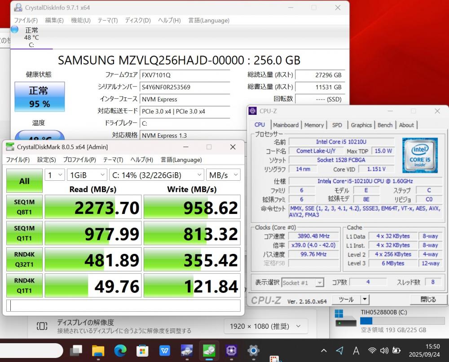Viewport: 449px width, 362px height.
Task: Click the Task View taskbar icon
Action: (76, 350)
